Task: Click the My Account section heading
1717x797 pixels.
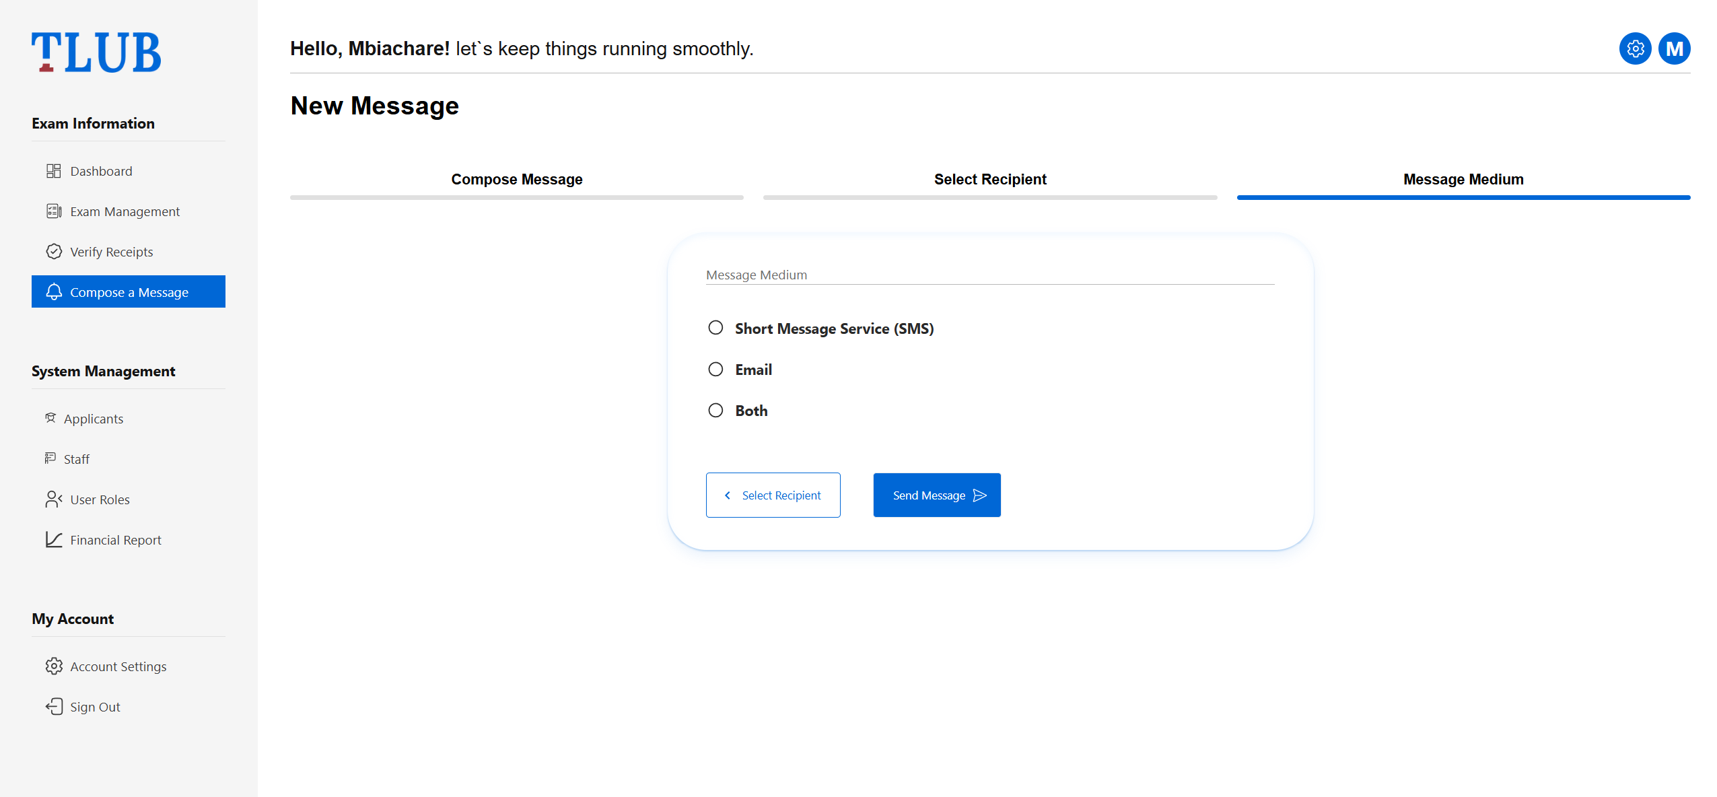Action: pos(73,619)
